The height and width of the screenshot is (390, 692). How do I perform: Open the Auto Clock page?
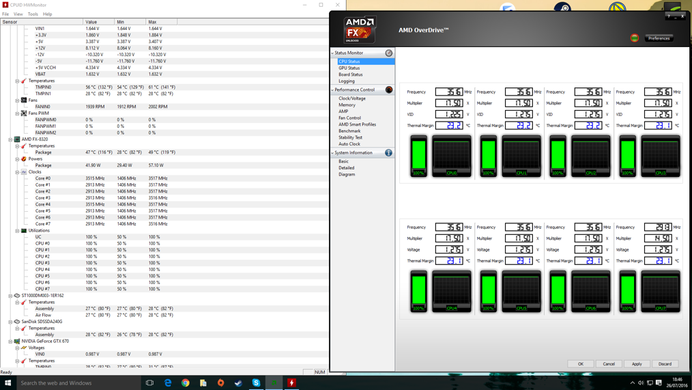[x=349, y=144]
